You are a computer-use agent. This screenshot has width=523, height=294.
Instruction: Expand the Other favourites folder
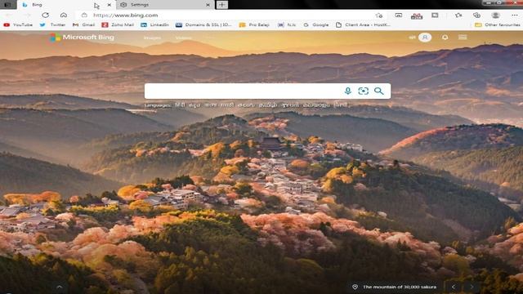point(497,24)
